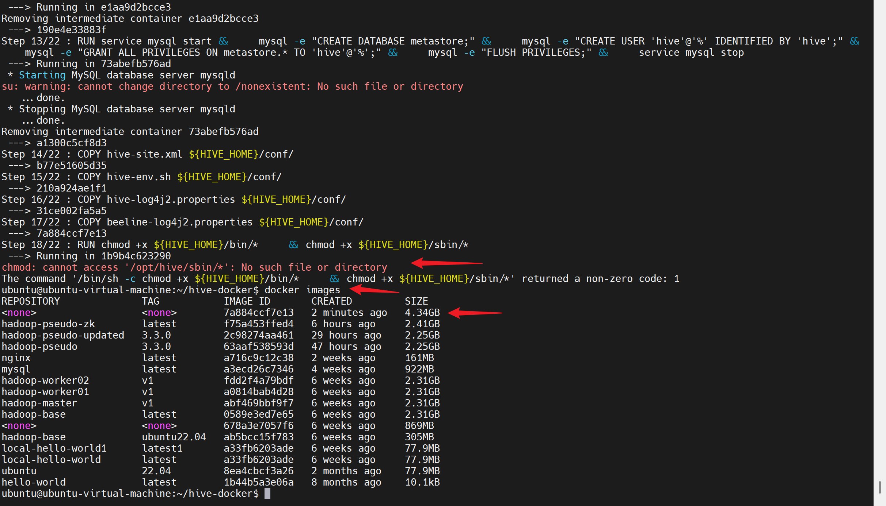Click the red chmod cannot access error line
This screenshot has height=506, width=886.
tap(194, 267)
